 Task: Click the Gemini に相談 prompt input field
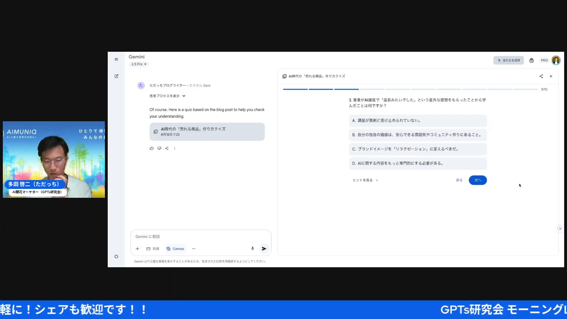coord(201,237)
